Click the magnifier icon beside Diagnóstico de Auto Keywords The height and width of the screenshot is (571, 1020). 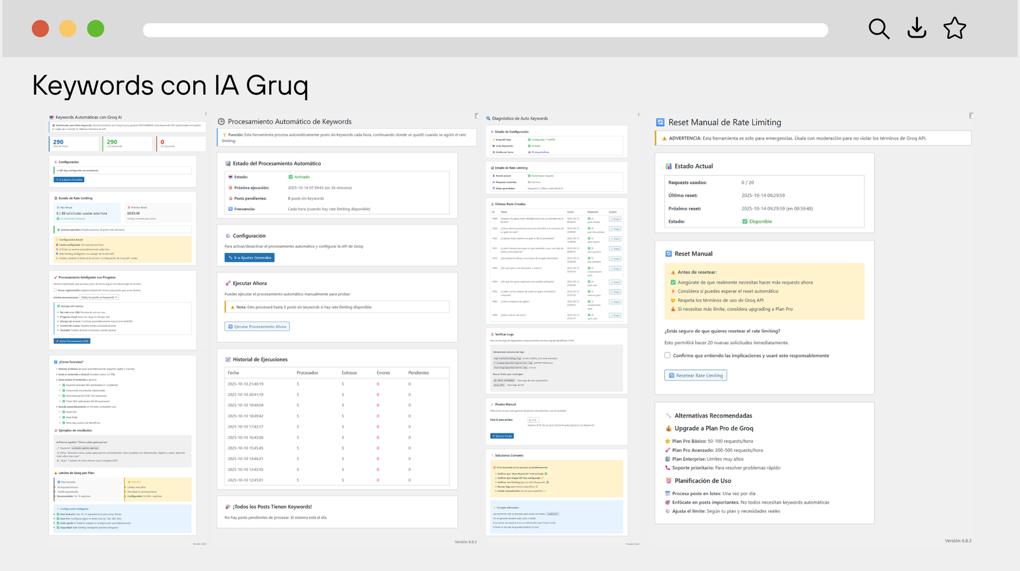tap(488, 119)
